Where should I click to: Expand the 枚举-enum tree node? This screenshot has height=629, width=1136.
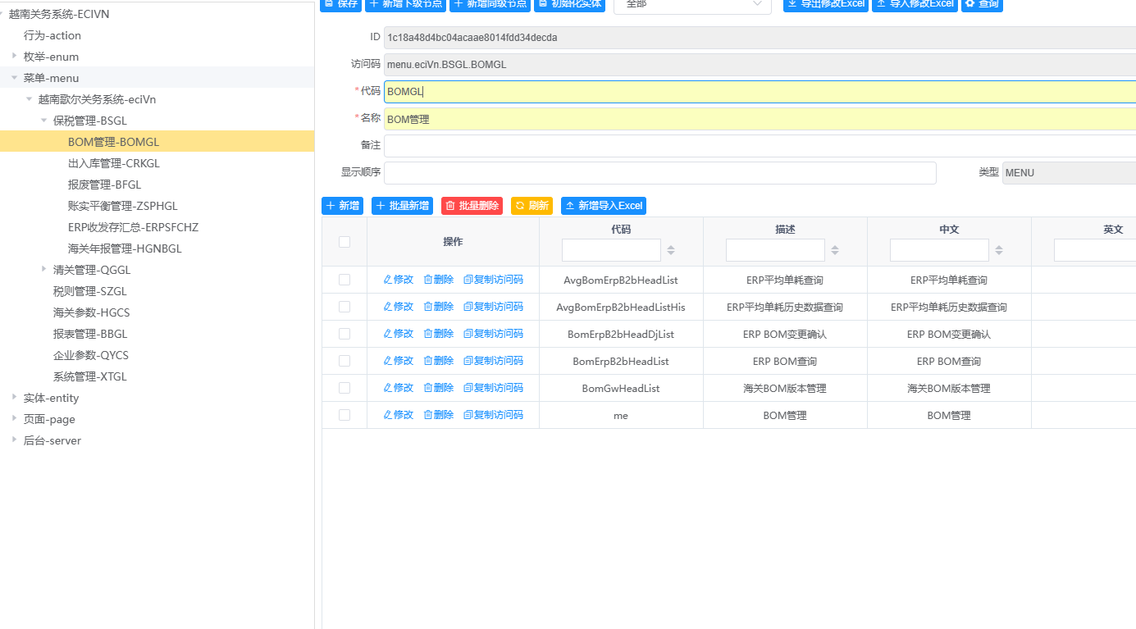pyautogui.click(x=14, y=56)
